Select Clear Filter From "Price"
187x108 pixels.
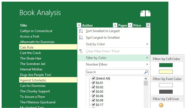click(x=114, y=51)
